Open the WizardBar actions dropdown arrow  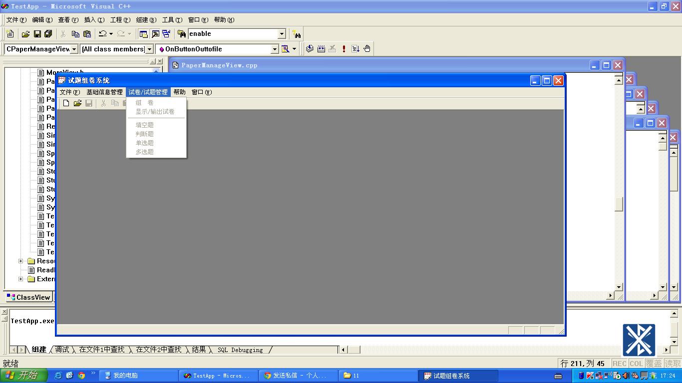[294, 49]
